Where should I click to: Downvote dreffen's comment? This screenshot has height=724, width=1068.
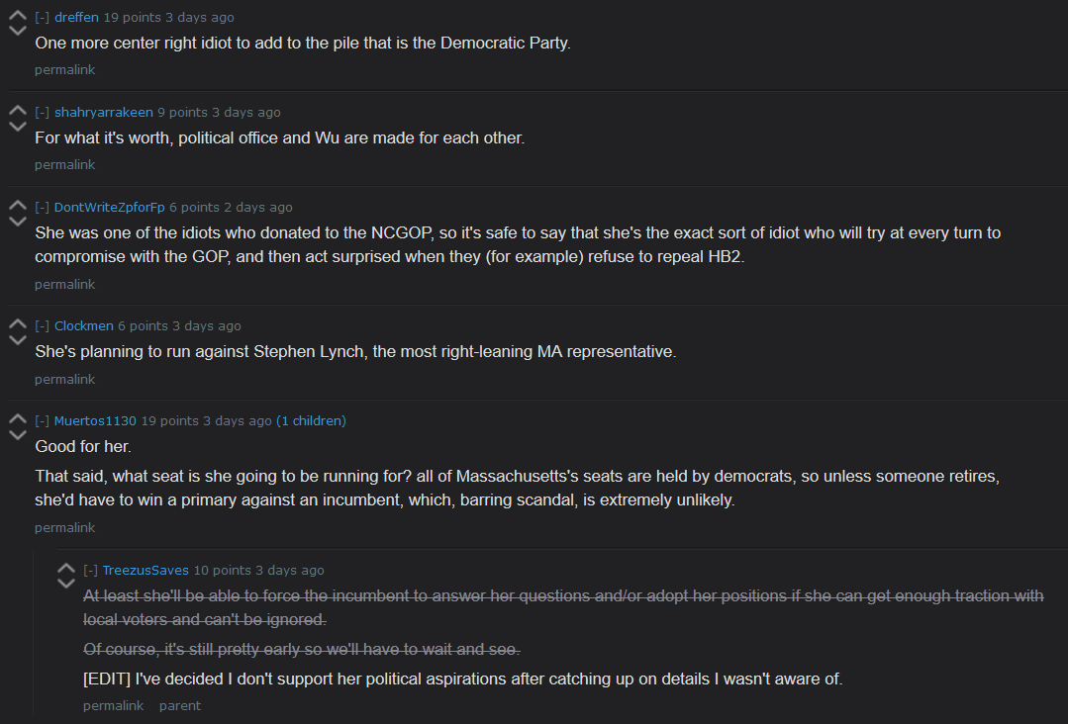(18, 31)
